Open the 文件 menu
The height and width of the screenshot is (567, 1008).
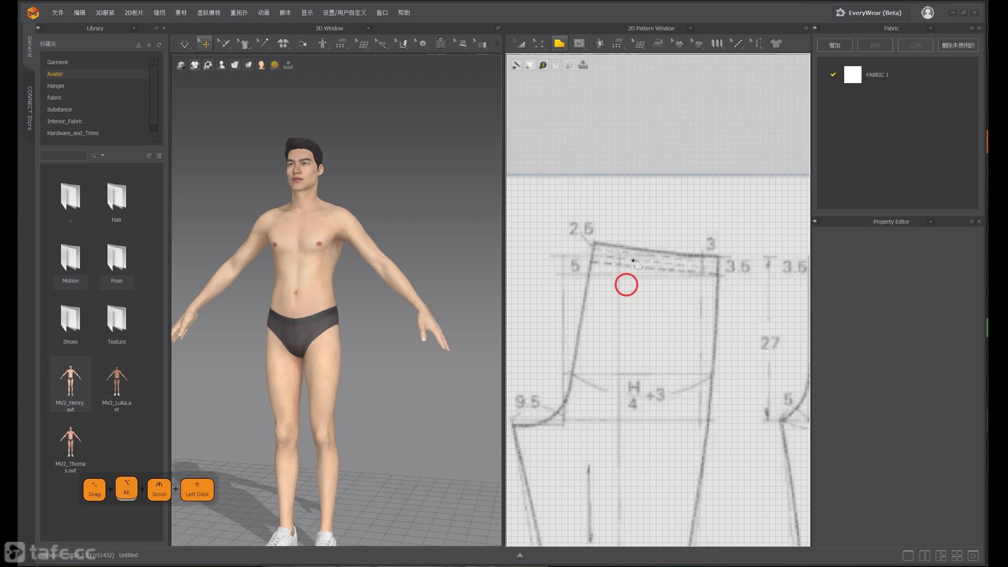(x=57, y=13)
